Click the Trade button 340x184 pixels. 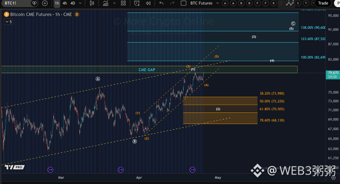coord(323,3)
